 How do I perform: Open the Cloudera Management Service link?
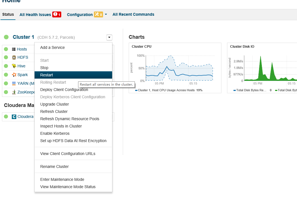[x=25, y=117]
